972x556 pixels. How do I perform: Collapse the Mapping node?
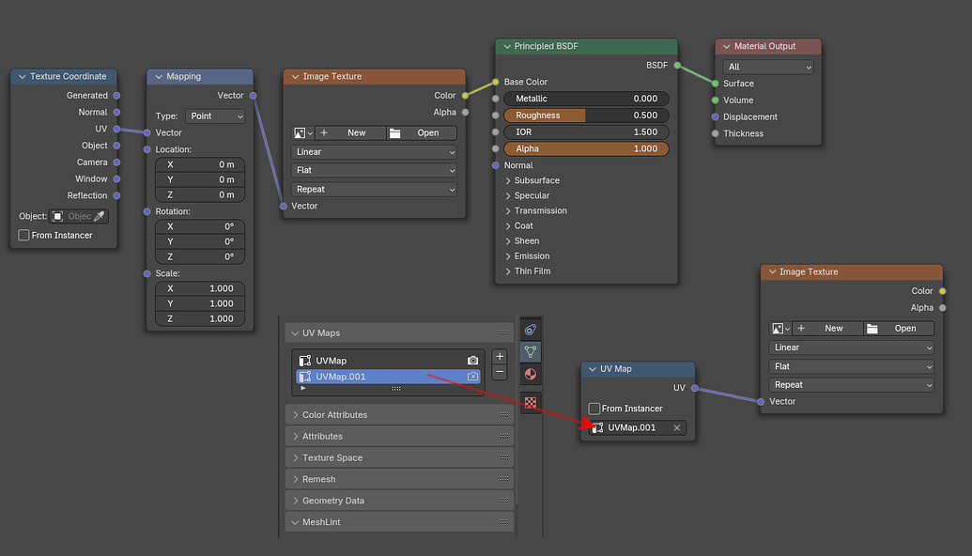pos(159,76)
